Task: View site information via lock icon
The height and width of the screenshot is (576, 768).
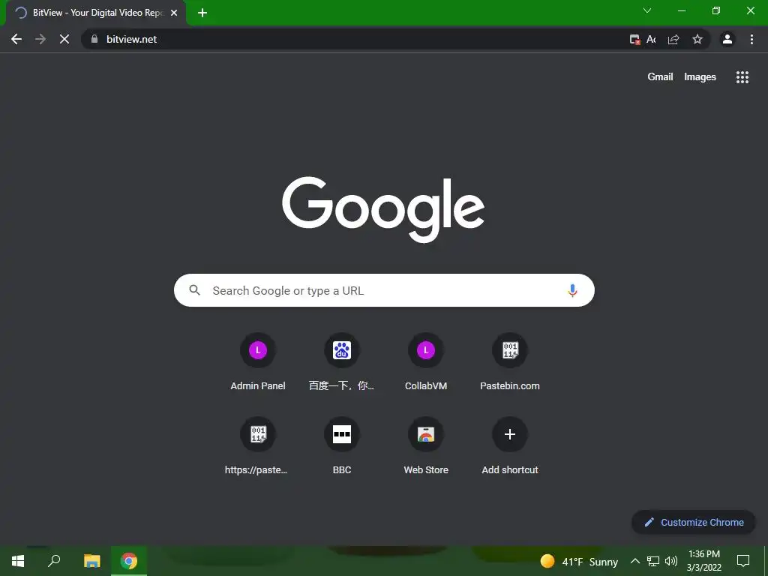Action: click(x=94, y=39)
